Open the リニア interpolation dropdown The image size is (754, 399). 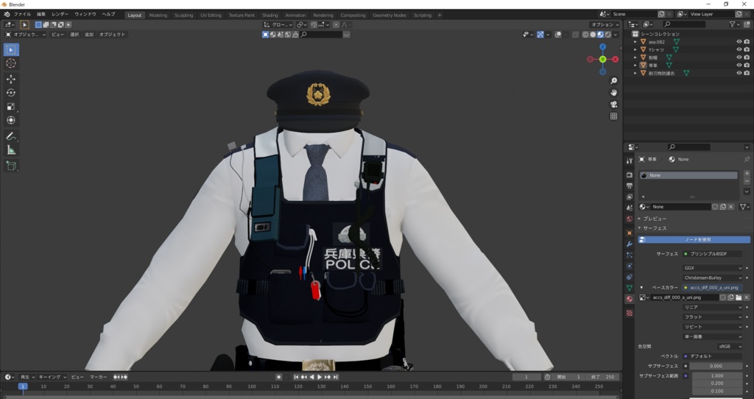click(712, 307)
